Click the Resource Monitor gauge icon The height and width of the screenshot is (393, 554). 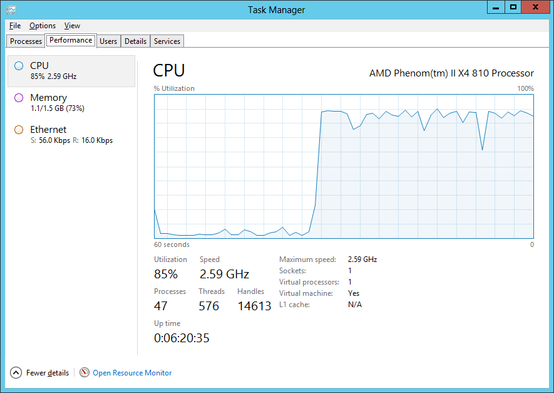click(85, 372)
